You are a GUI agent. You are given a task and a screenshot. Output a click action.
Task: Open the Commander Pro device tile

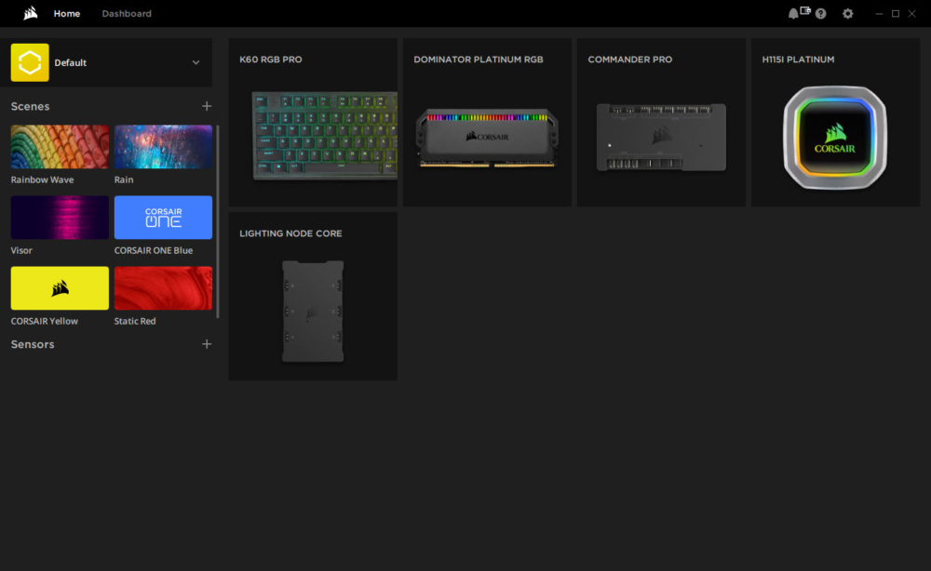[x=661, y=123]
